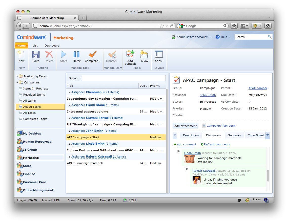
Task: Click the task list Search field
Action: click(124, 78)
